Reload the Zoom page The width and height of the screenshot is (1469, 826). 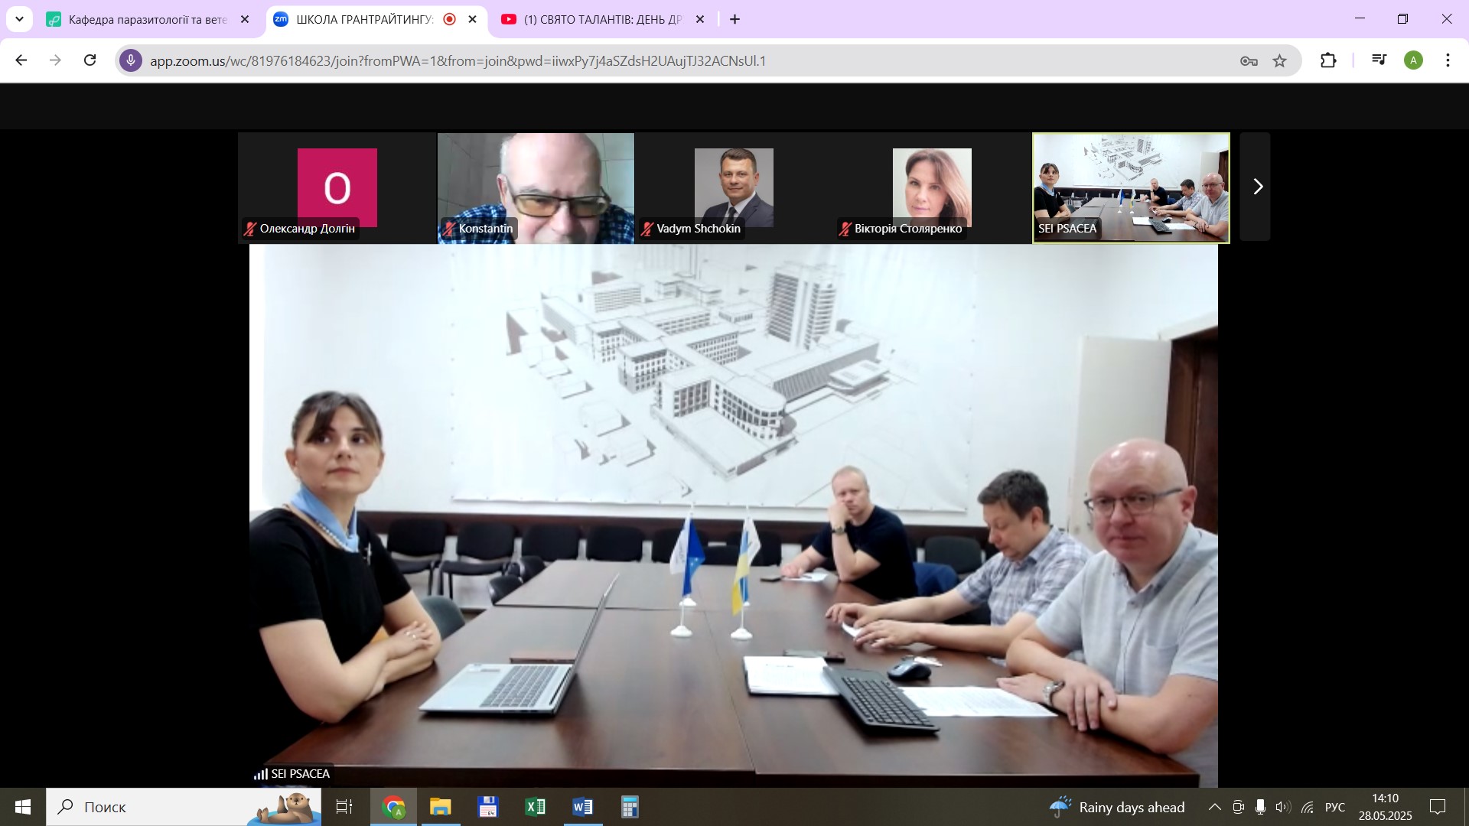(x=90, y=60)
